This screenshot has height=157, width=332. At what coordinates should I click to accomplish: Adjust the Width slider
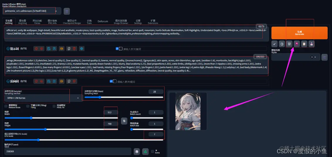(x=61, y=118)
